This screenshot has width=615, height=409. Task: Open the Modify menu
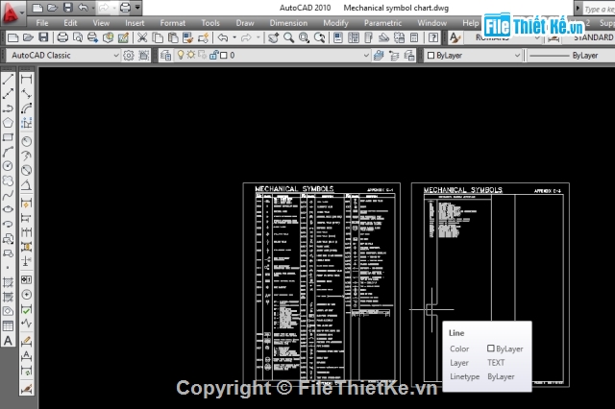pyautogui.click(x=335, y=23)
